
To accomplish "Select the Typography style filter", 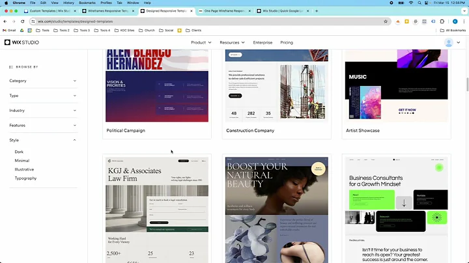I will 25,178.
